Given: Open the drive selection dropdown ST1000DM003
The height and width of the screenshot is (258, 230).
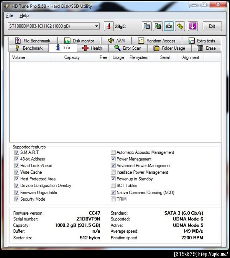Looking at the screenshot, I should pos(54,26).
